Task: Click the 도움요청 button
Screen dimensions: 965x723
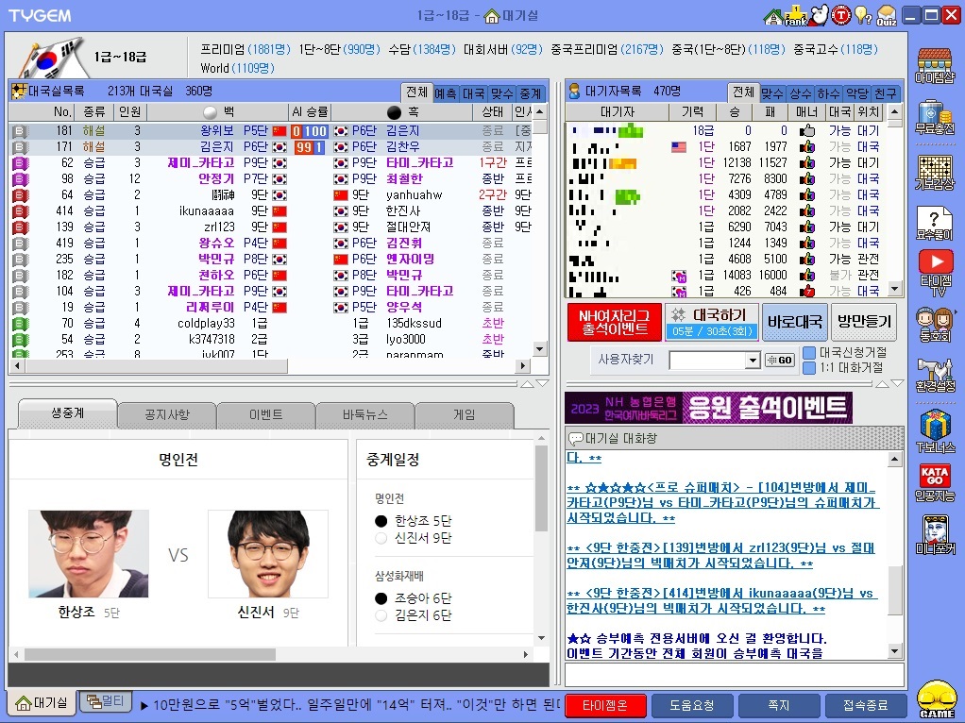Action: coord(692,705)
